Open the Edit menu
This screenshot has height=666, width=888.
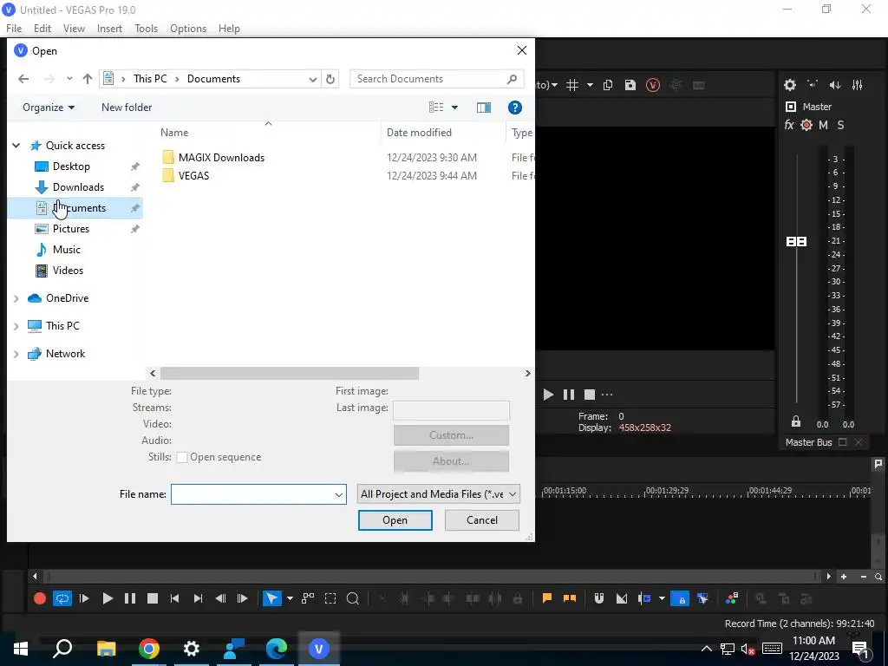(42, 29)
